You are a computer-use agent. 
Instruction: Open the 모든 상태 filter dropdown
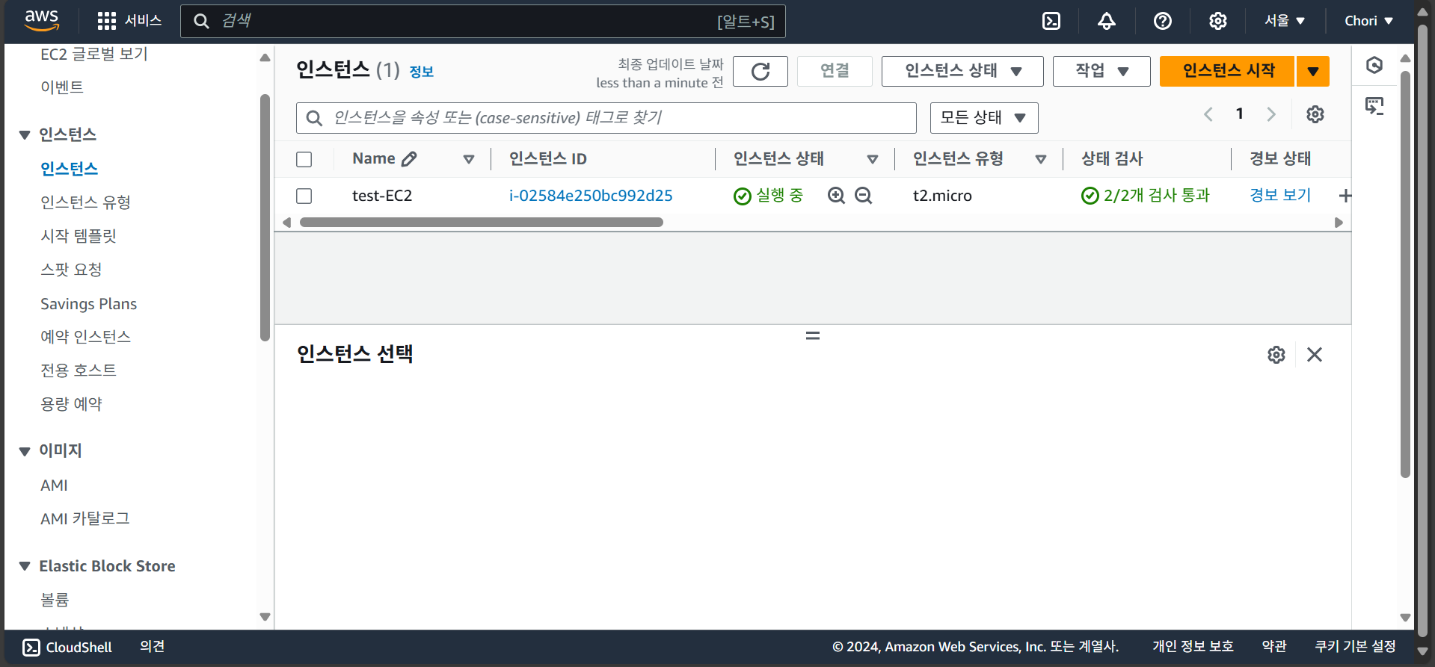point(984,118)
